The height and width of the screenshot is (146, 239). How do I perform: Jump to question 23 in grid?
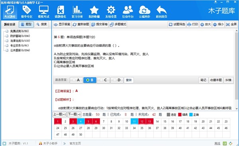(x=226, y=121)
